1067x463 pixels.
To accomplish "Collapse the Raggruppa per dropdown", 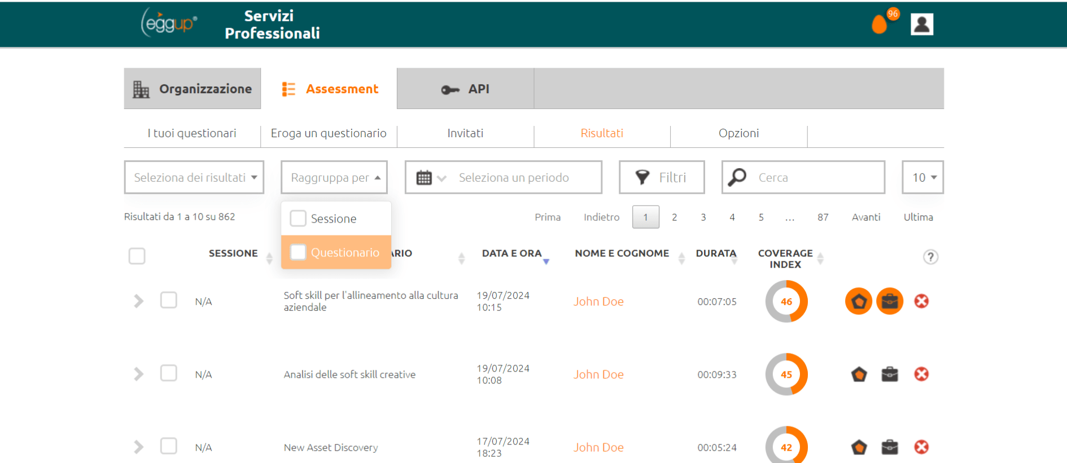I will point(334,177).
